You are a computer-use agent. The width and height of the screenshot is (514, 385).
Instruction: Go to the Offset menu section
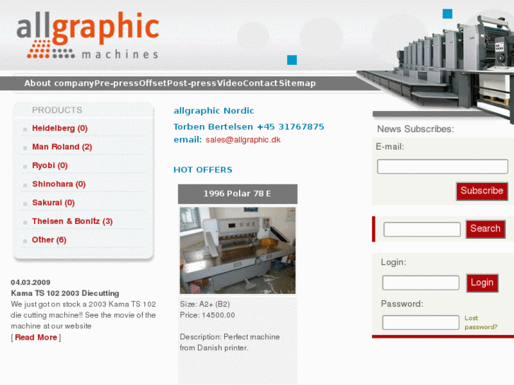pyautogui.click(x=153, y=83)
